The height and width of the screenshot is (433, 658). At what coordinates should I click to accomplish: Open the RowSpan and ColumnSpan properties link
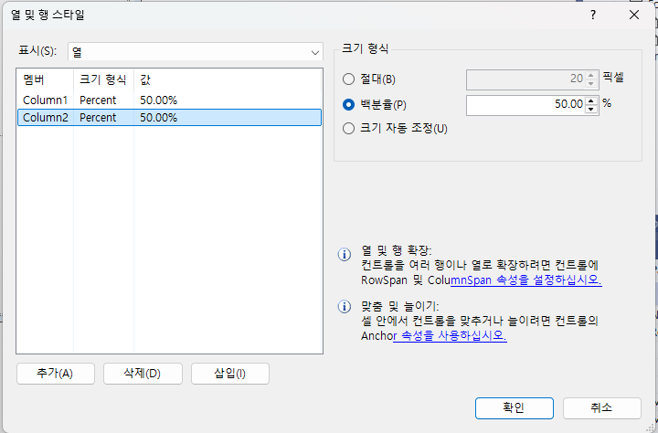point(525,280)
